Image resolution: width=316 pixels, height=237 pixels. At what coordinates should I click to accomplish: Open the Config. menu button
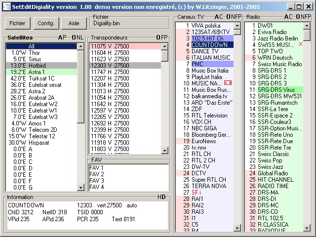point(46,23)
